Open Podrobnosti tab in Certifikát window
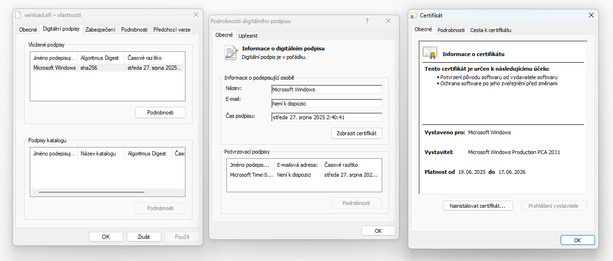The width and height of the screenshot is (613, 261). point(451,30)
